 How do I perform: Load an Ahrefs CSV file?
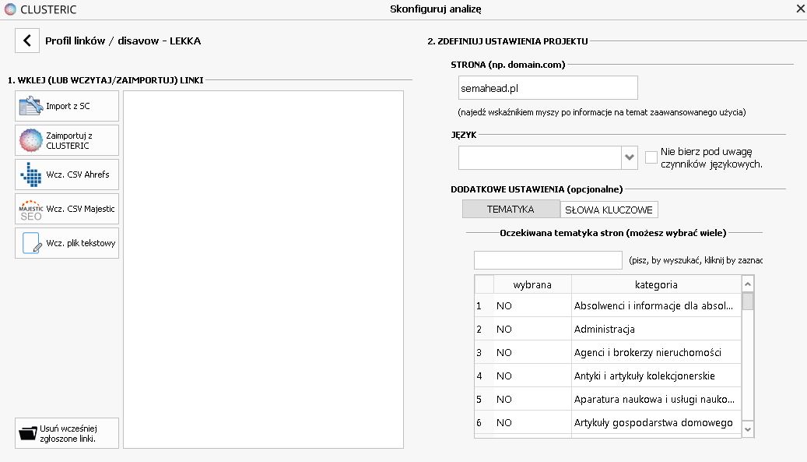pos(67,175)
